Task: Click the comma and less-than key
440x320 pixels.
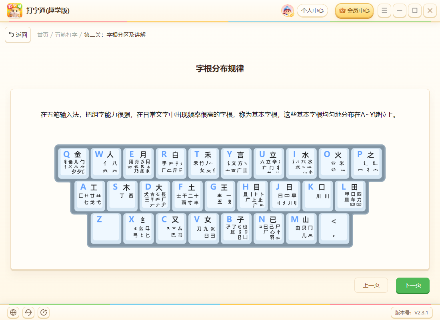Action: click(x=334, y=228)
